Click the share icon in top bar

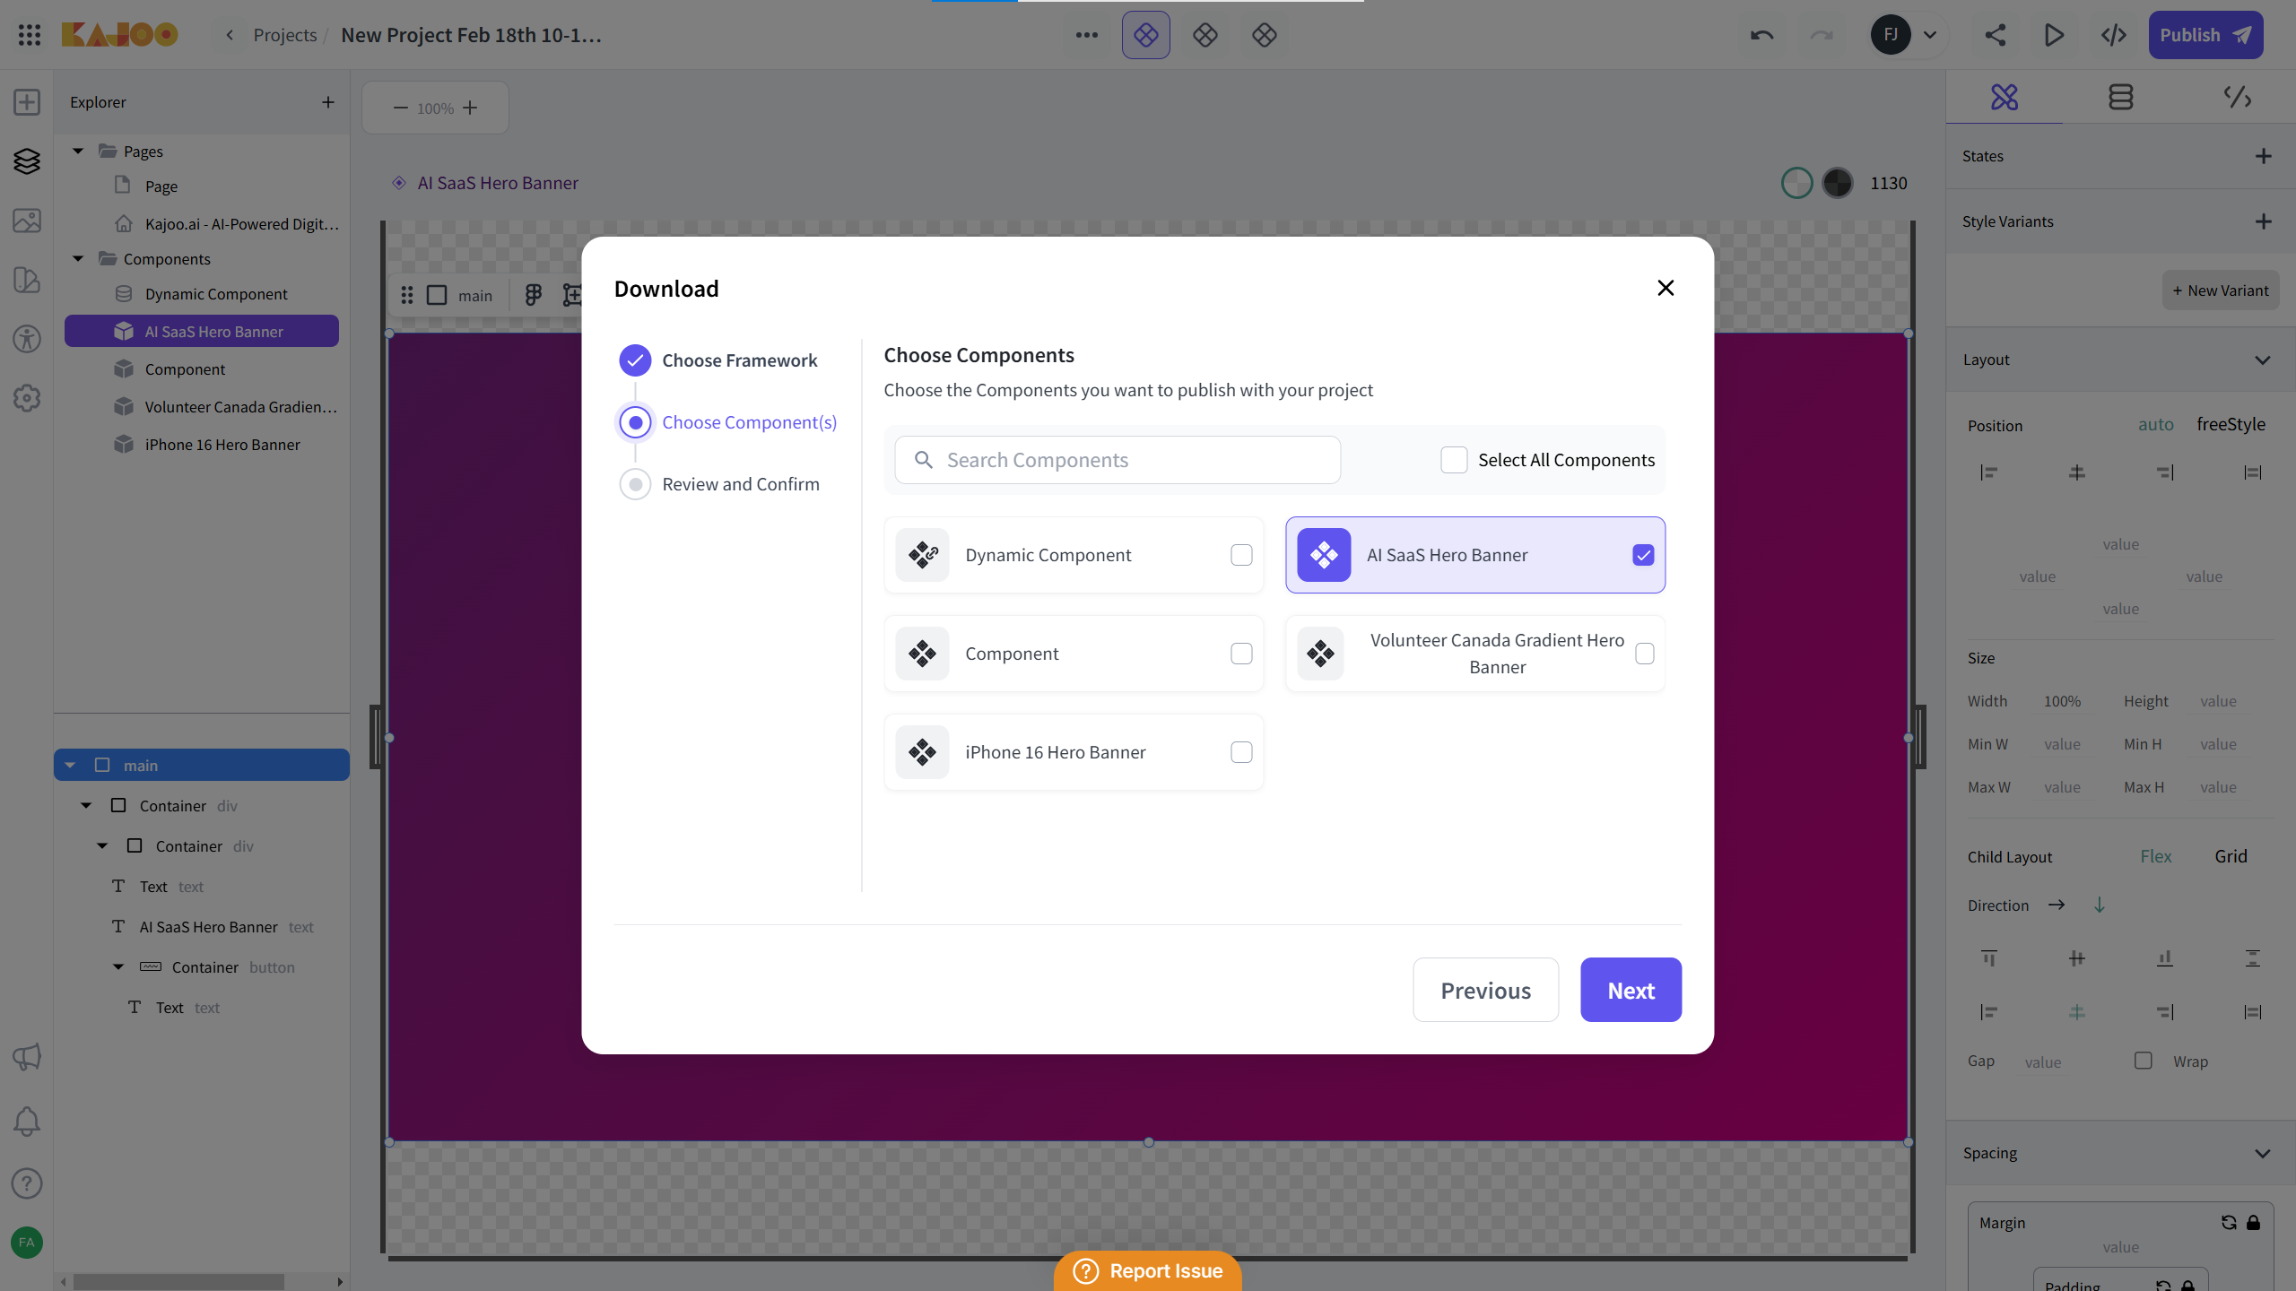tap(1995, 35)
